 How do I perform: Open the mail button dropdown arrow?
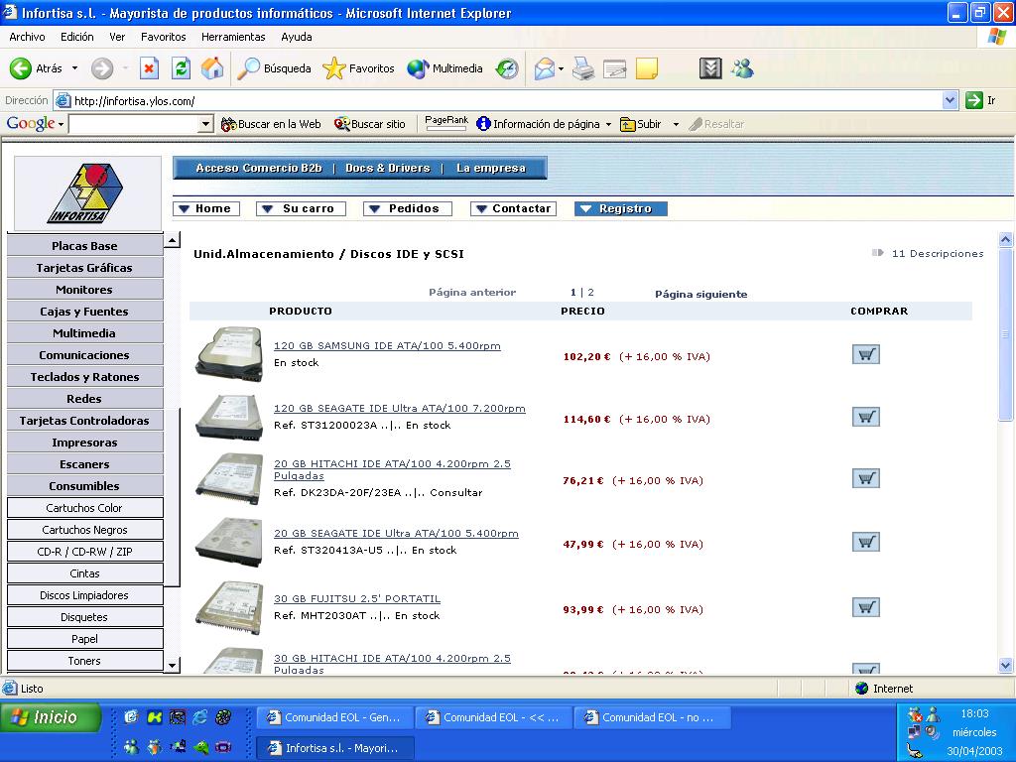coord(561,68)
